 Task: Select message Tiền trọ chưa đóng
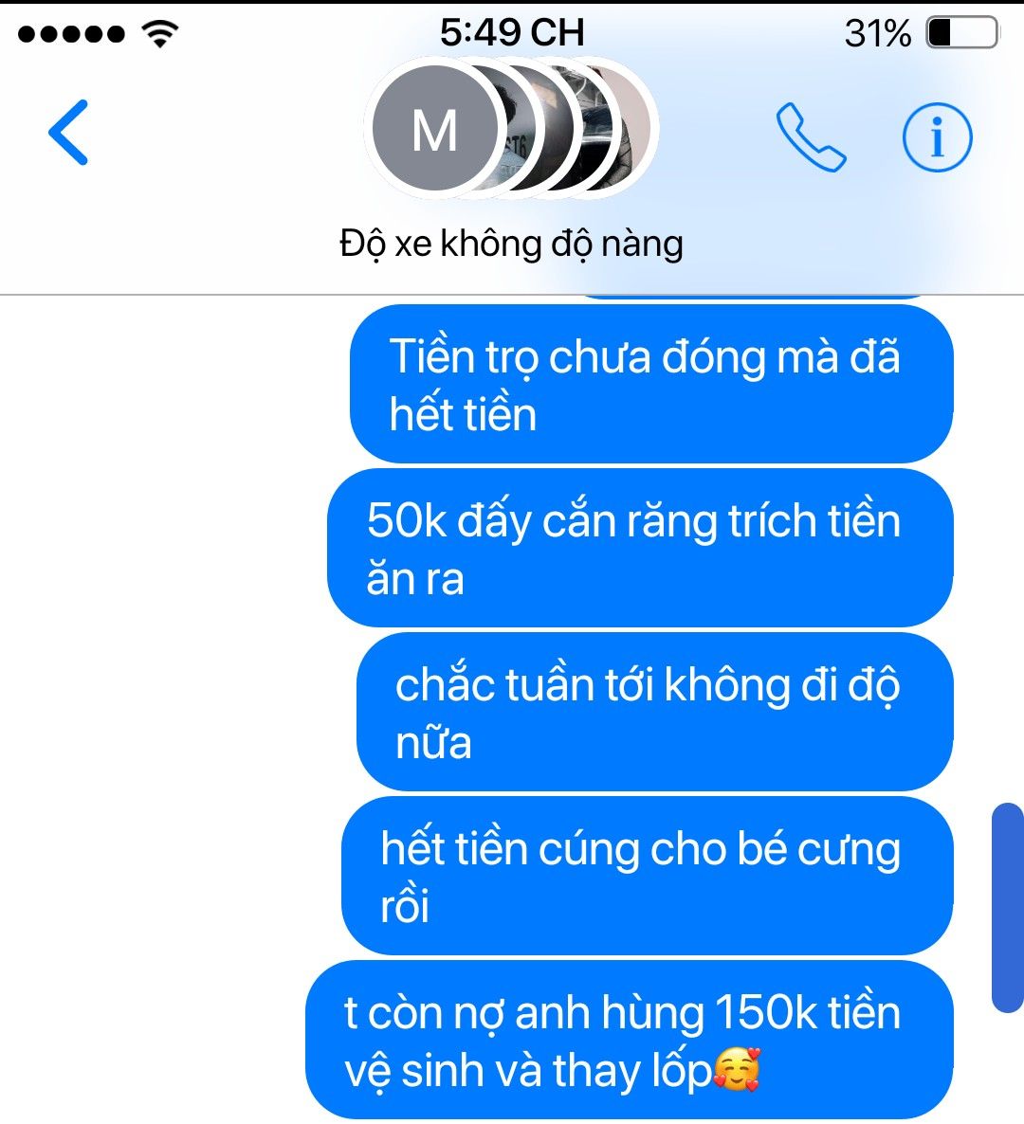651,384
